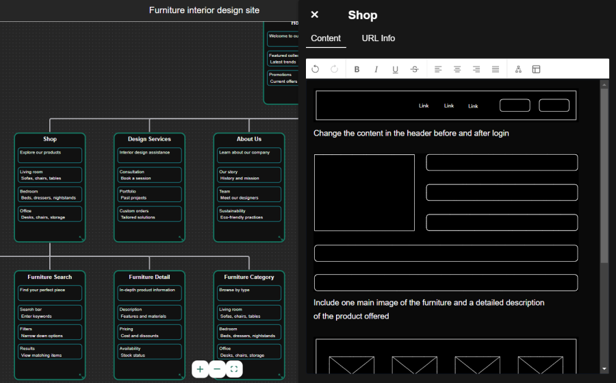The width and height of the screenshot is (616, 383).
Task: Click the Team 'Meet our designers' section
Action: coord(249,195)
